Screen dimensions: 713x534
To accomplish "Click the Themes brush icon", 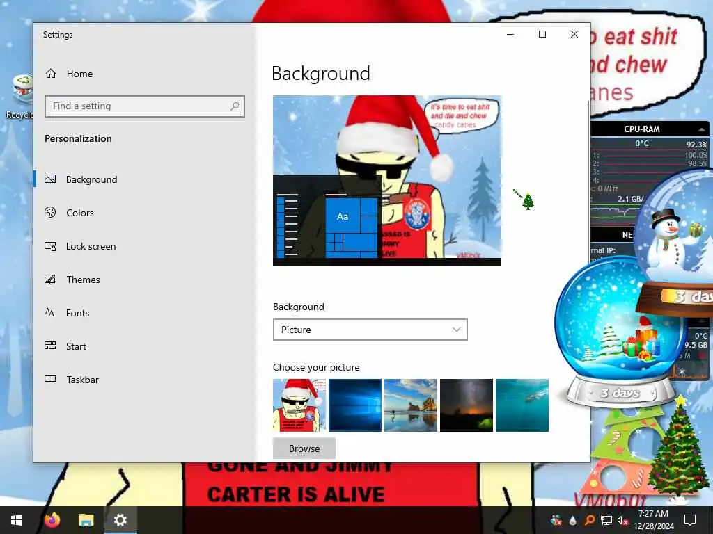I will (x=50, y=280).
